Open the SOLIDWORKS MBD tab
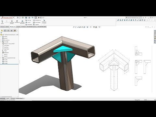 pos(42,27)
